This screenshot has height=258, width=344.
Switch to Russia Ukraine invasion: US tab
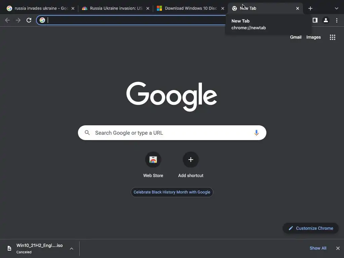click(116, 8)
